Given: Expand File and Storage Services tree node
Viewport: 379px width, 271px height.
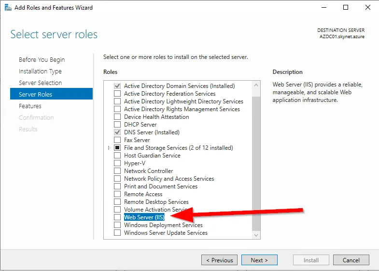Looking at the screenshot, I should [109, 148].
